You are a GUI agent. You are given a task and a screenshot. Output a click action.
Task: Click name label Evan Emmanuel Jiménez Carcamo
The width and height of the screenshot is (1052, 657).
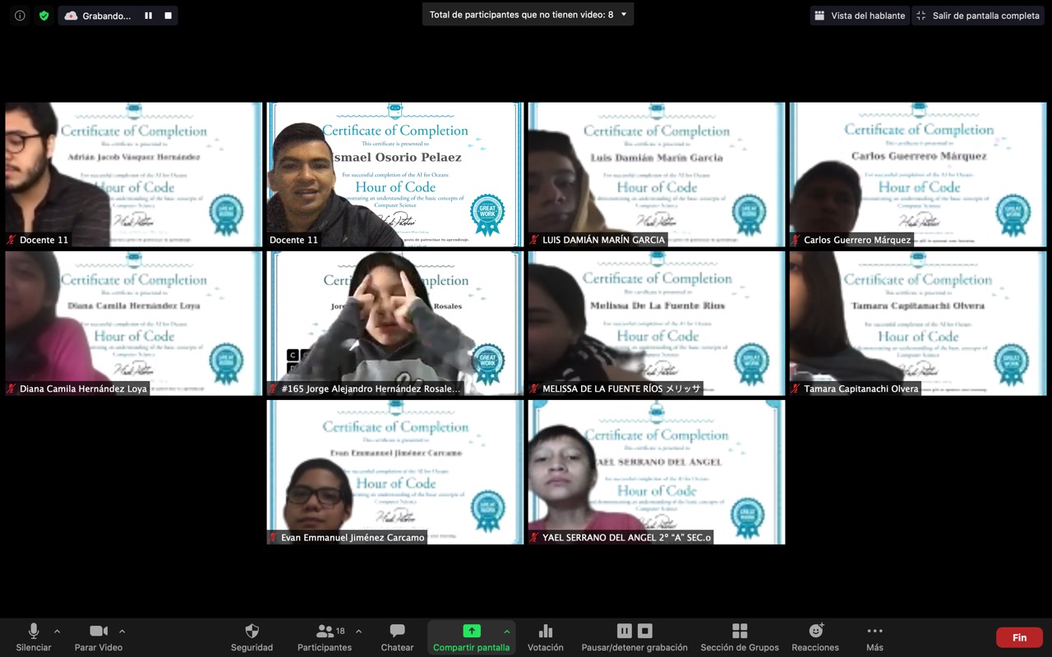coord(353,537)
